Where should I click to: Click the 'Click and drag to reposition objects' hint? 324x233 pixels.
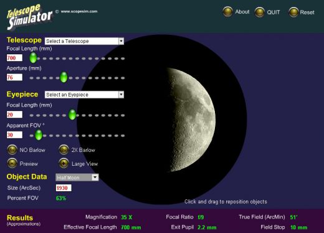coord(226,202)
